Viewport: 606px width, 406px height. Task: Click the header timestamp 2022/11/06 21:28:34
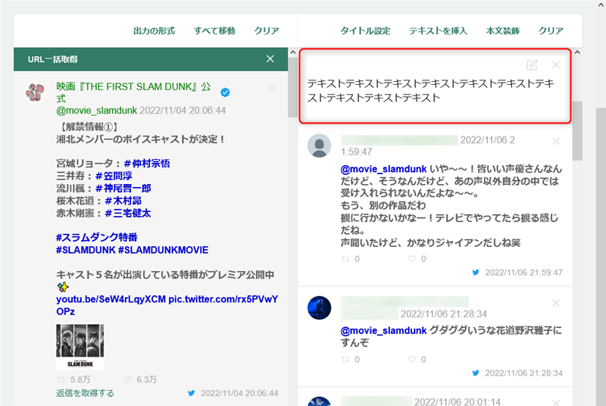pos(444,314)
